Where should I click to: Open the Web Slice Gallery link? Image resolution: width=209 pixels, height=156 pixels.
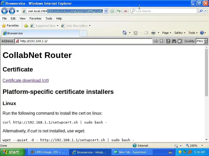[76, 25]
